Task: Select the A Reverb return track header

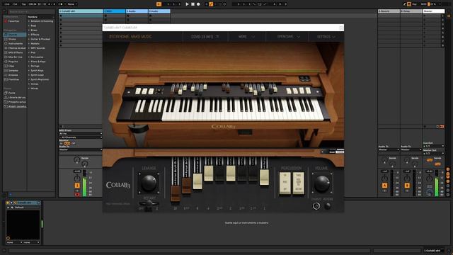Action: (x=389, y=11)
